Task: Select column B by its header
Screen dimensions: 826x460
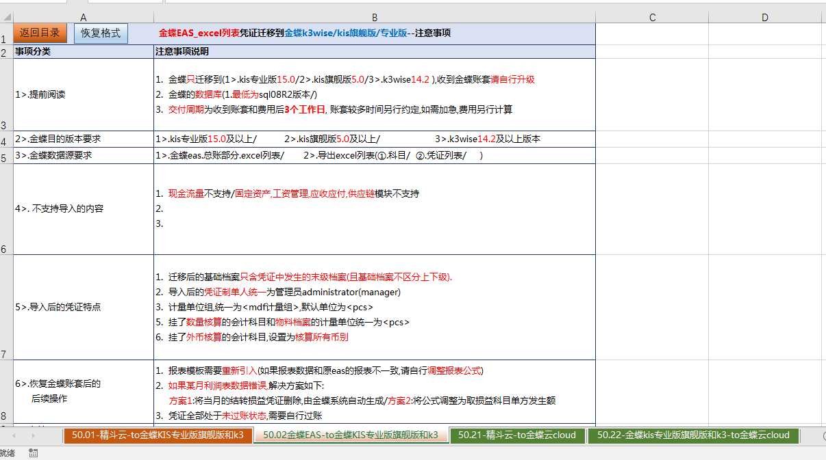Action: [x=375, y=17]
